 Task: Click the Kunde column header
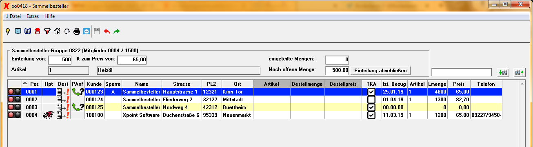pyautogui.click(x=94, y=84)
